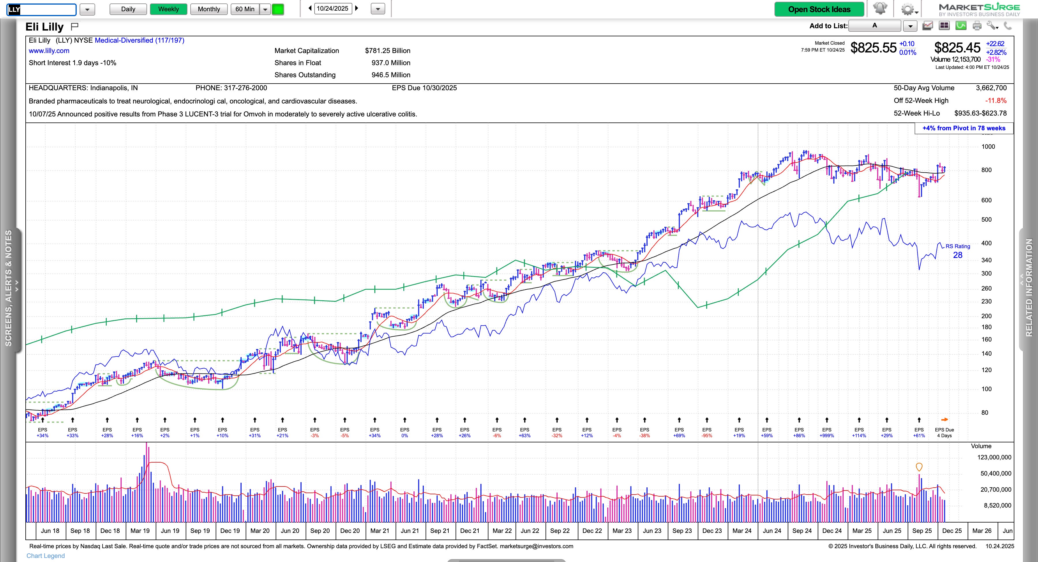Open the 60 Min interval dropdown
1038x562 pixels.
click(x=265, y=9)
